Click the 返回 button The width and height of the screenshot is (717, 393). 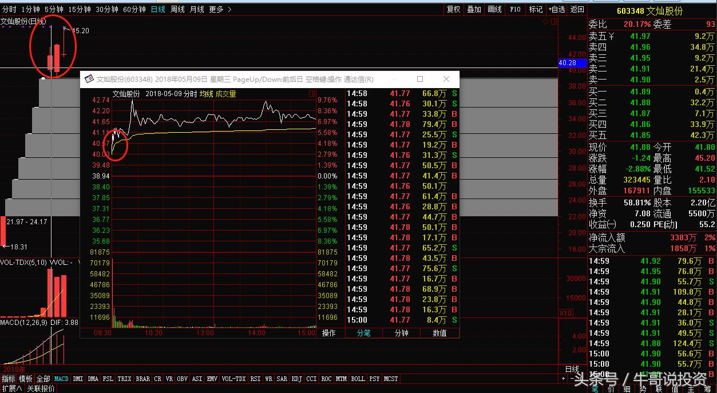point(577,9)
